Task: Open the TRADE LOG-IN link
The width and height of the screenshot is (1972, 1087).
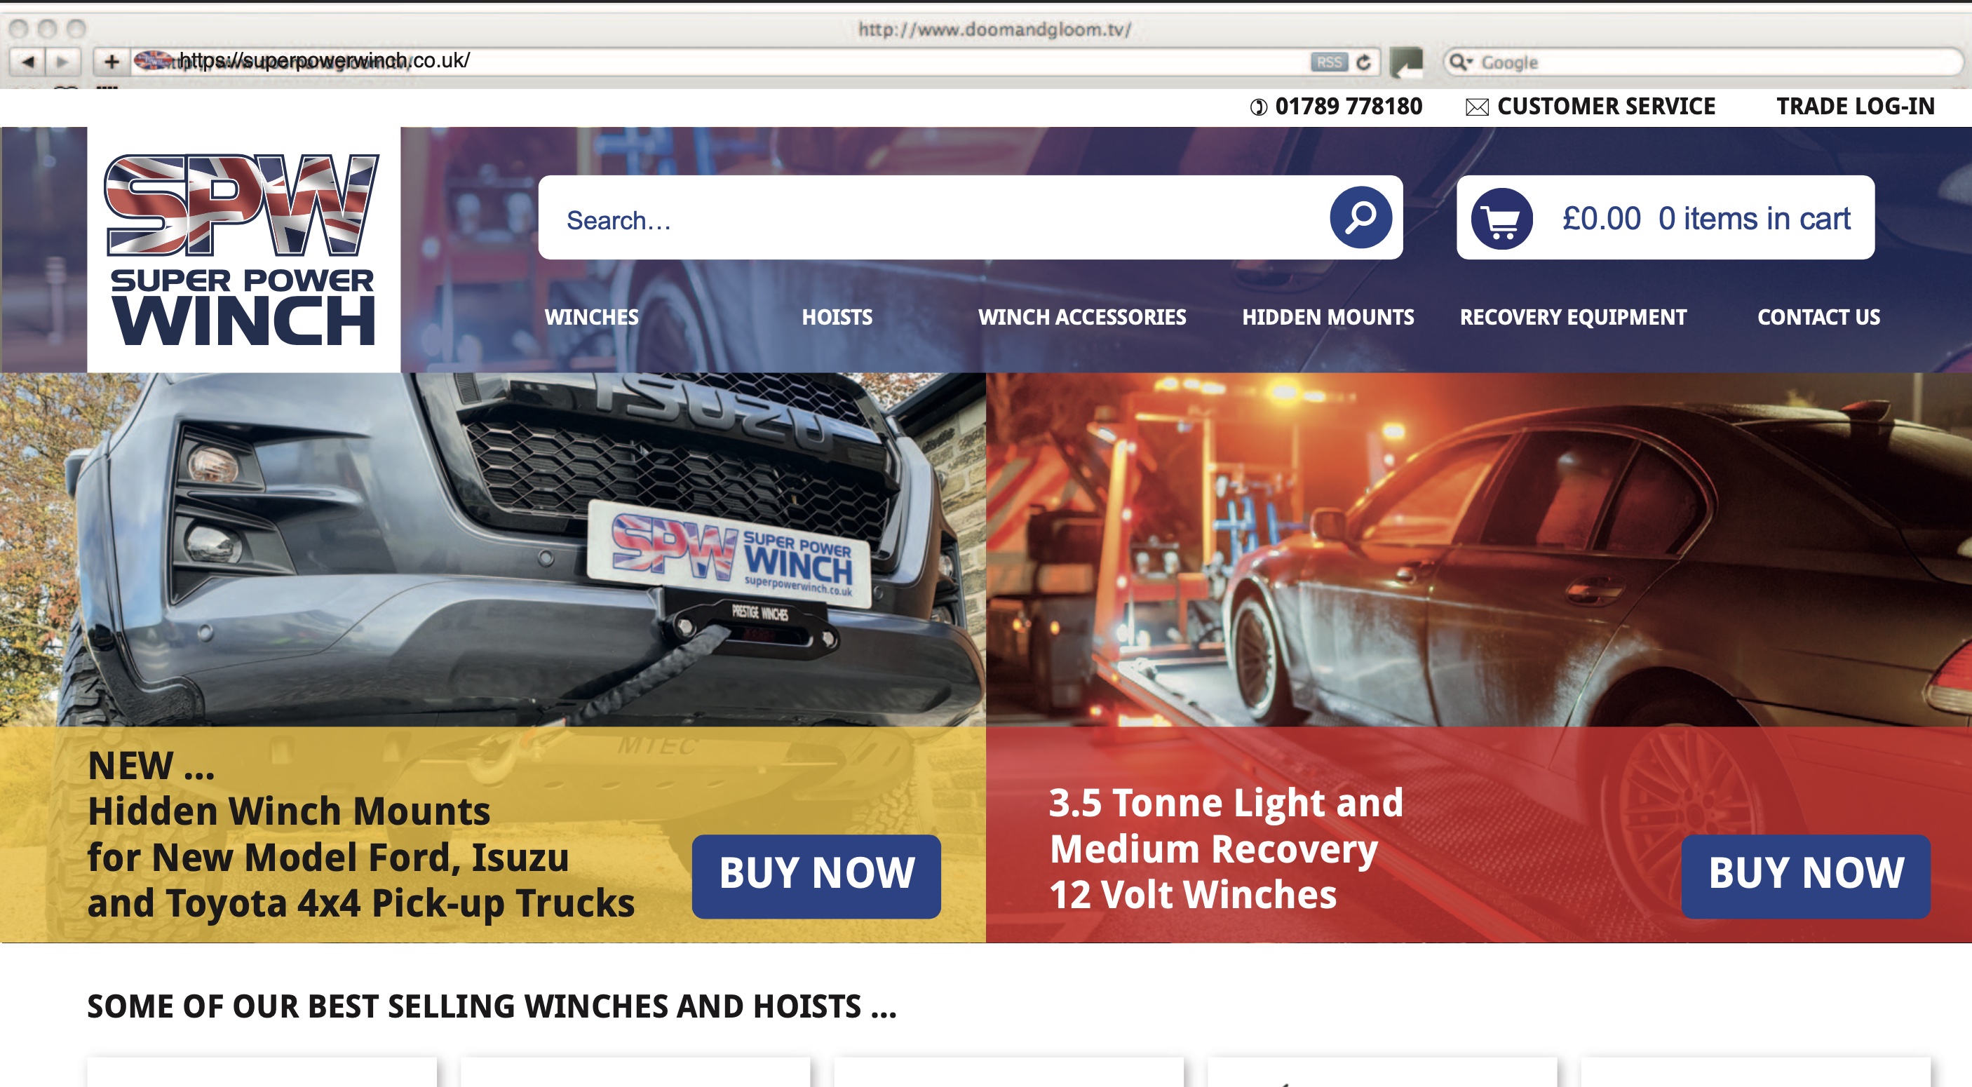Action: pyautogui.click(x=1856, y=107)
